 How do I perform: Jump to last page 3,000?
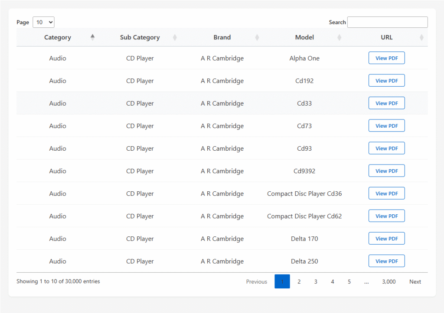[x=388, y=281]
